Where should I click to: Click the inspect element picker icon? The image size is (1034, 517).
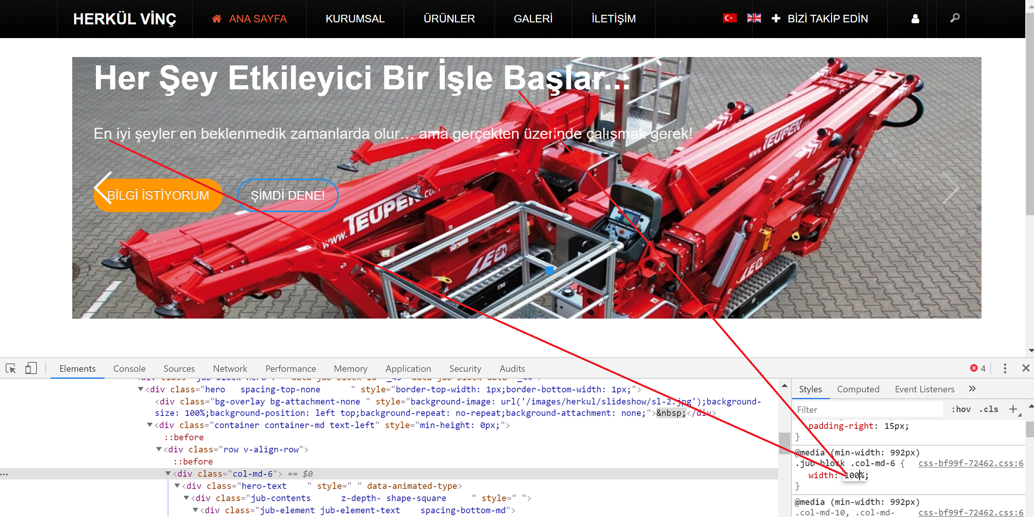11,368
